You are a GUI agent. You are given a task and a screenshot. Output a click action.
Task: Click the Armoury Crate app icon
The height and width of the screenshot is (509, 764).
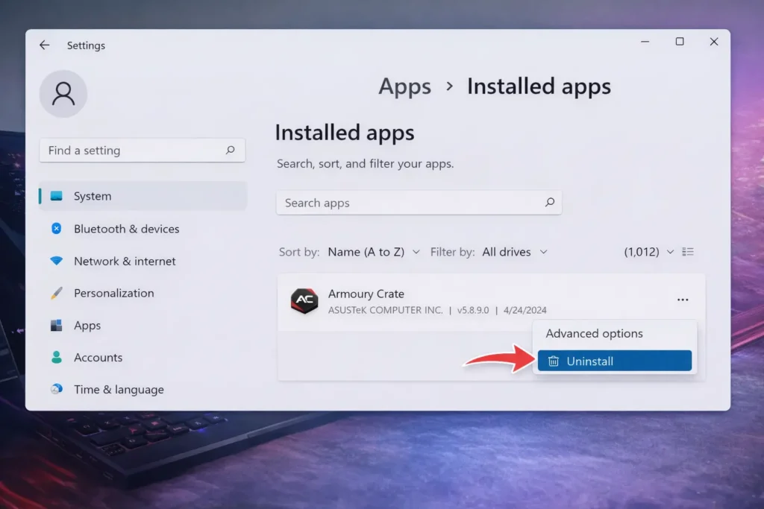coord(304,302)
